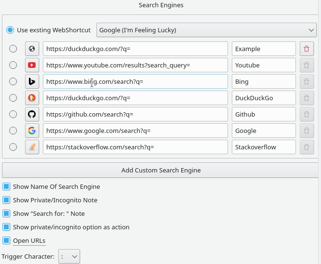Click the trash icon in Stackoverflow row
This screenshot has width=321, height=264.
click(x=307, y=147)
